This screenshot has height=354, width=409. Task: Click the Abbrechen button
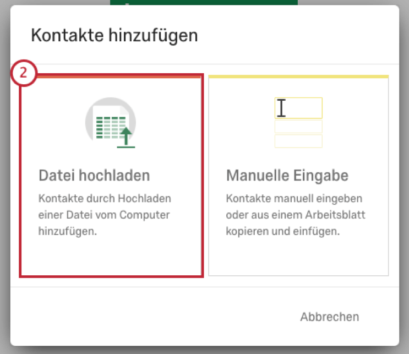330,317
